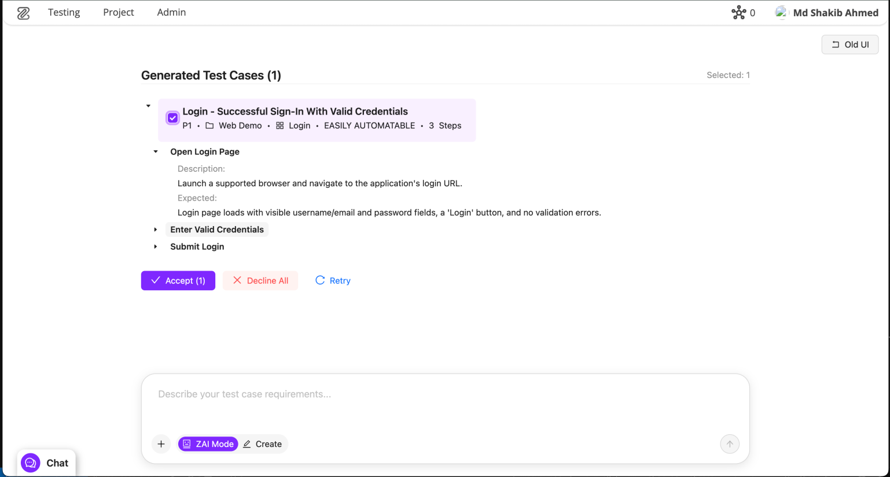
Task: Click the send arrow icon in prompt box
Action: pyautogui.click(x=730, y=444)
